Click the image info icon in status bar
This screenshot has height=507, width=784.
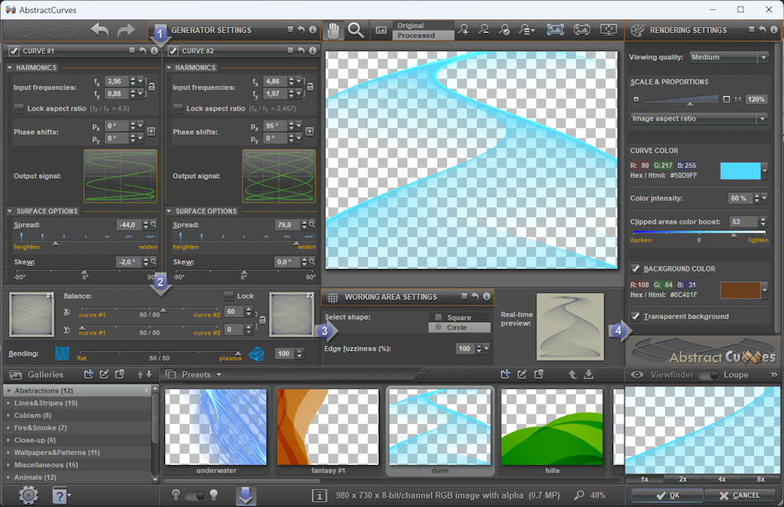[319, 495]
